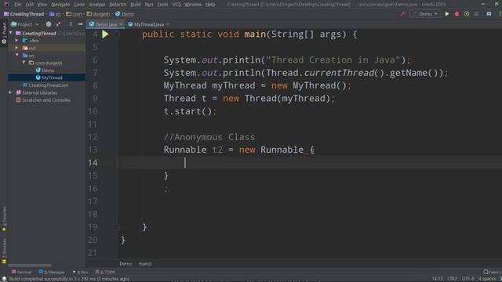Open the Refactor menu

point(118,5)
